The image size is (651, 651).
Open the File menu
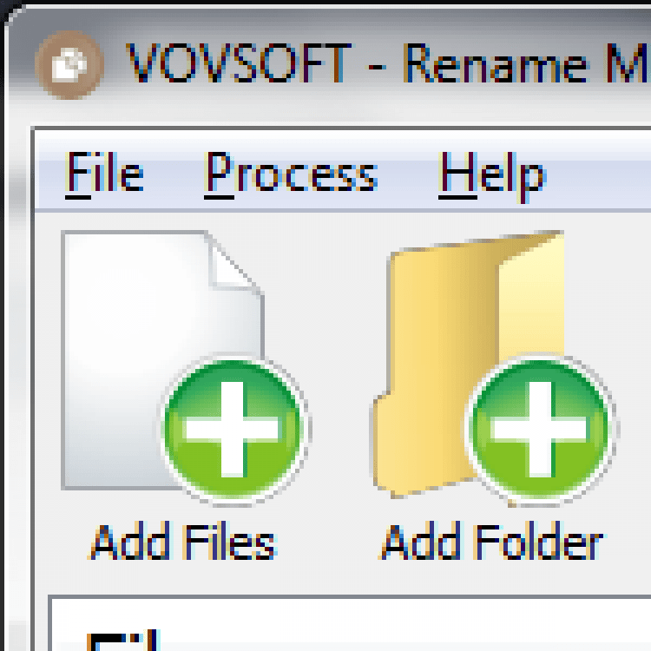[104, 174]
